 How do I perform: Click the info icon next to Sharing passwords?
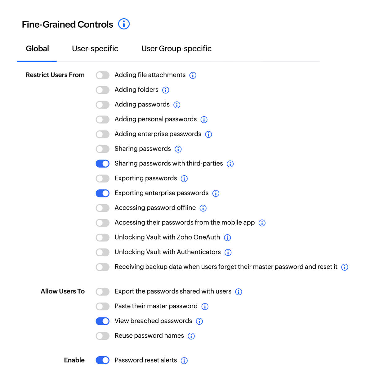[x=178, y=149]
